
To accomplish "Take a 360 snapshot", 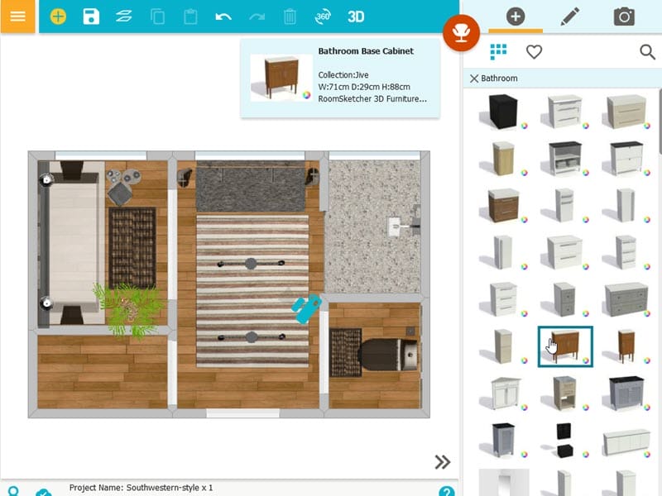I will coord(323,16).
